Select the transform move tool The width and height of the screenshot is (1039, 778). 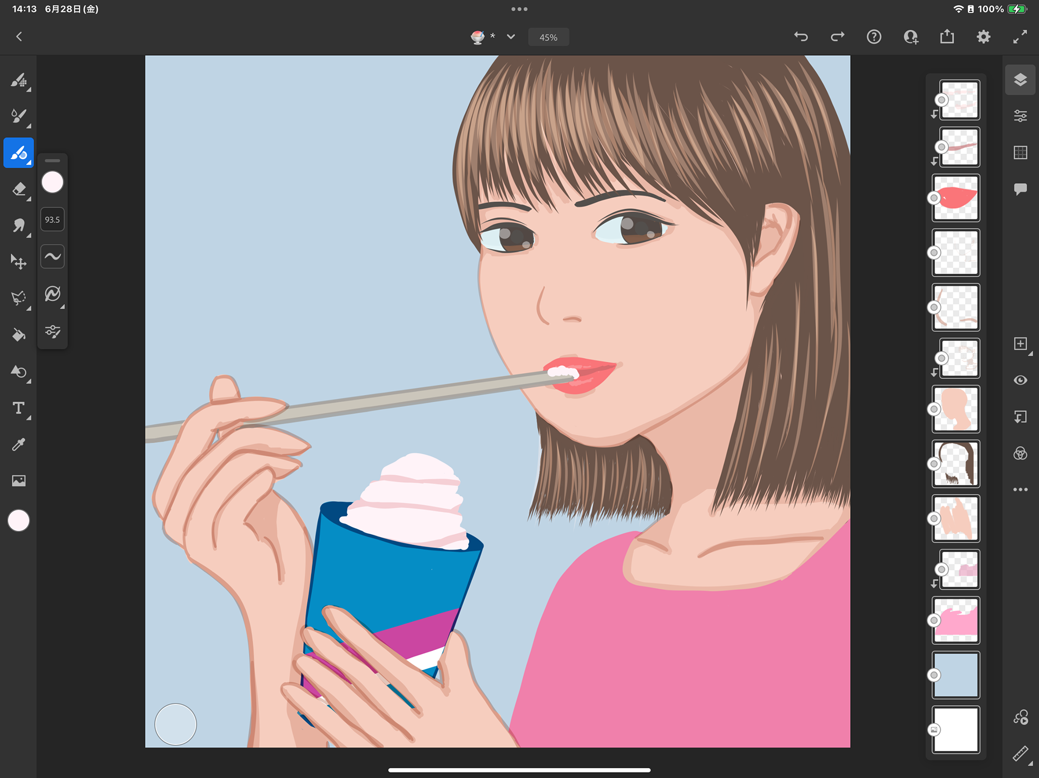(x=19, y=262)
